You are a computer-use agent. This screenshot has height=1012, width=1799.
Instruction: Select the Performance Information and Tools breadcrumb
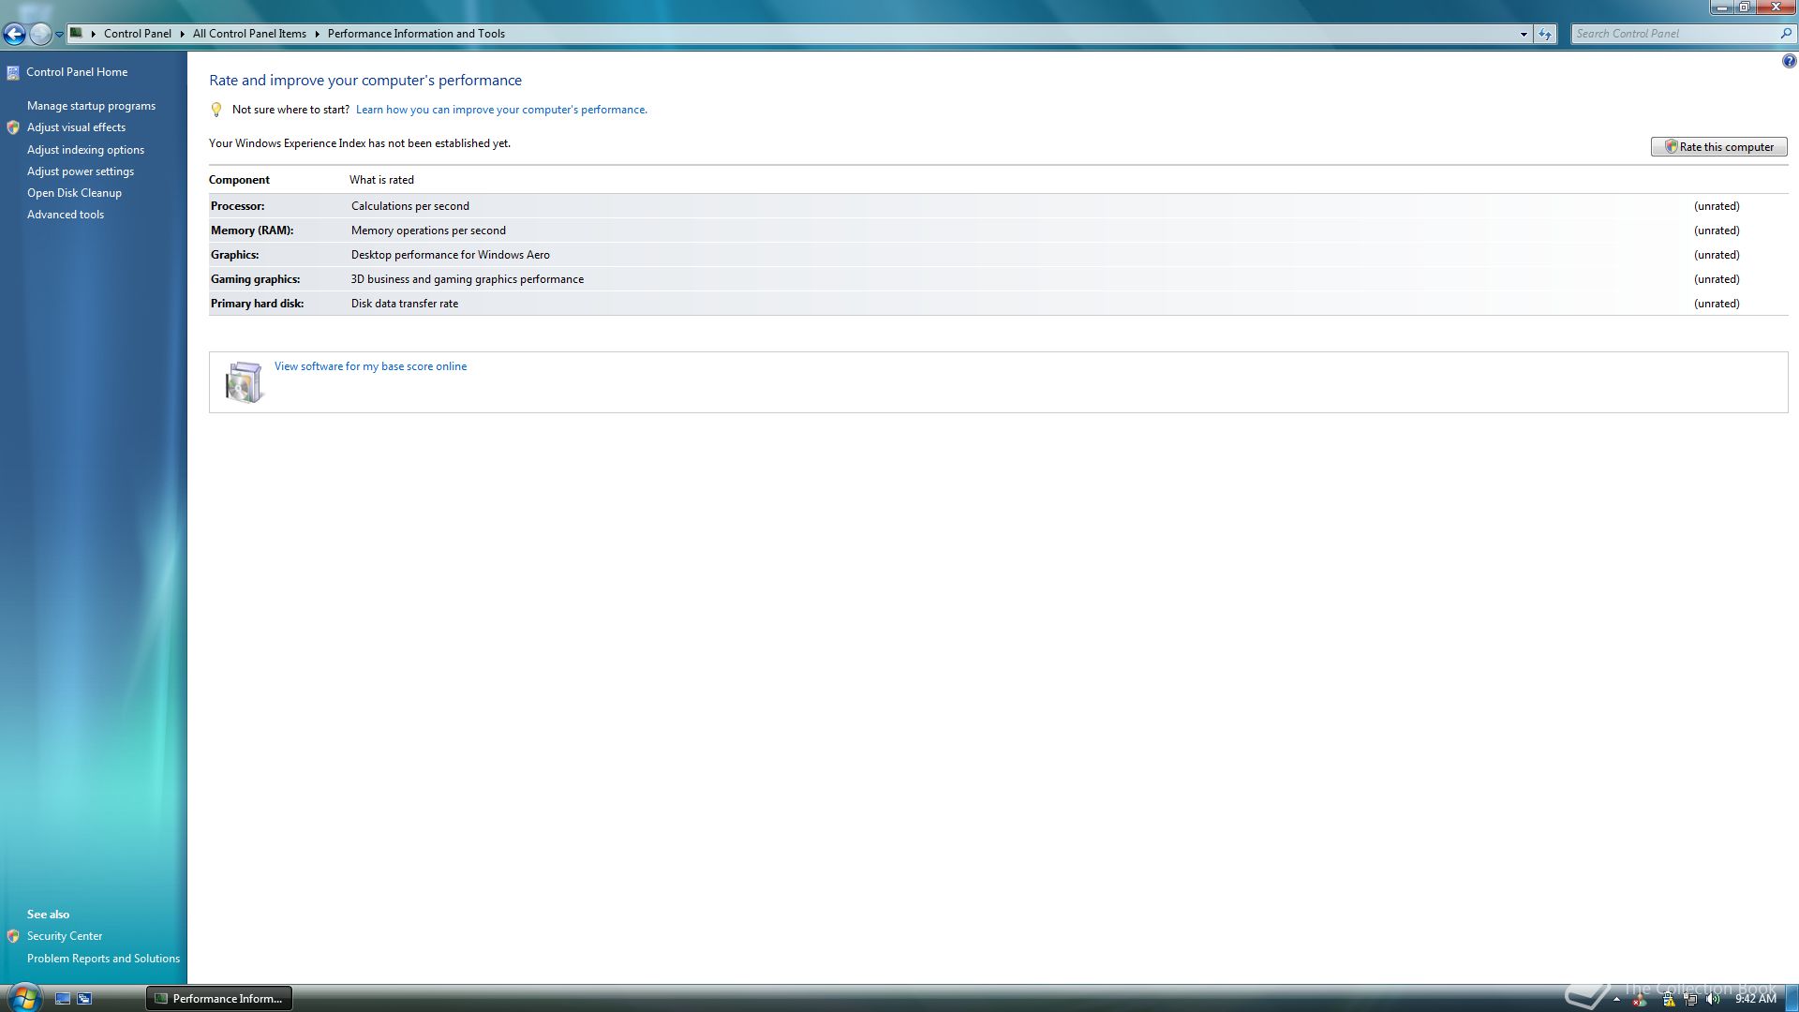point(416,34)
